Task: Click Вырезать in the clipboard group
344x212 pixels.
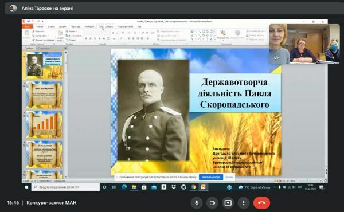Action: pyautogui.click(x=38, y=32)
